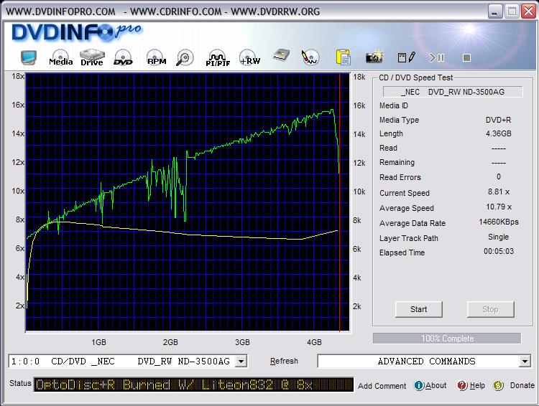Open the Drive info tool
The width and height of the screenshot is (539, 406).
coord(92,57)
